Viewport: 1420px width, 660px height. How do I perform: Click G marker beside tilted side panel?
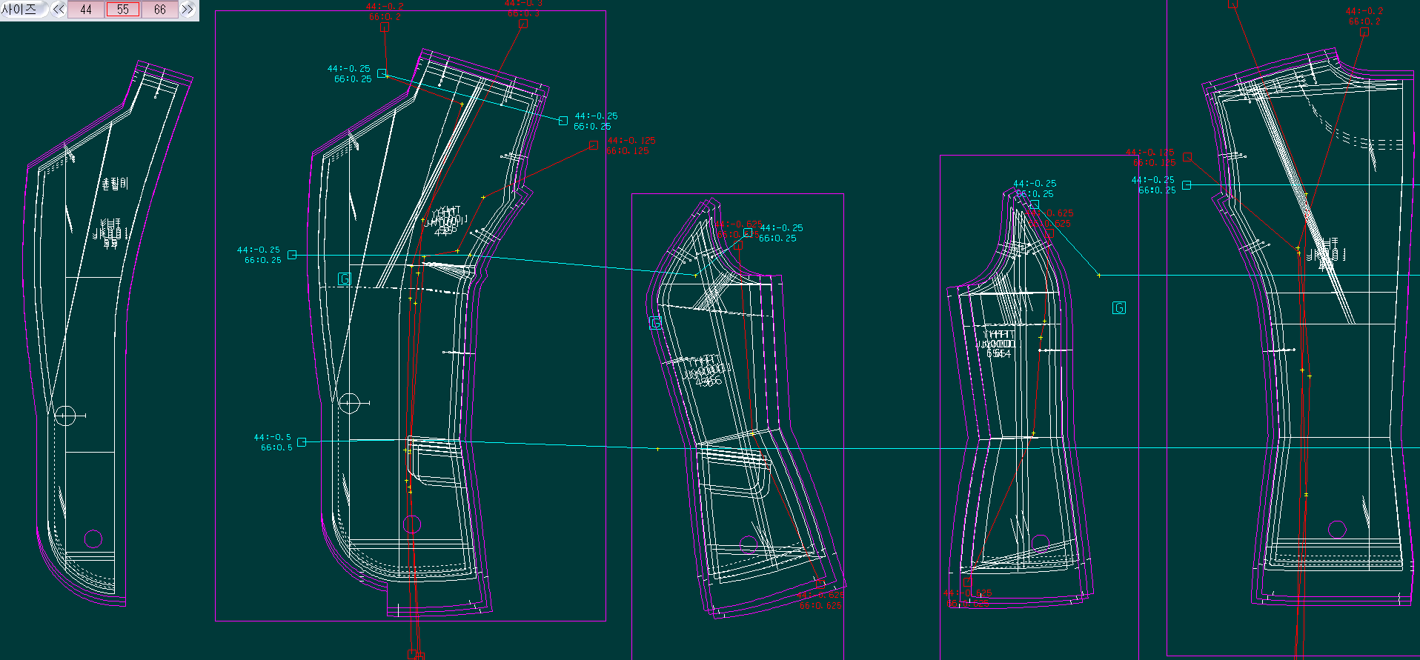coord(655,323)
